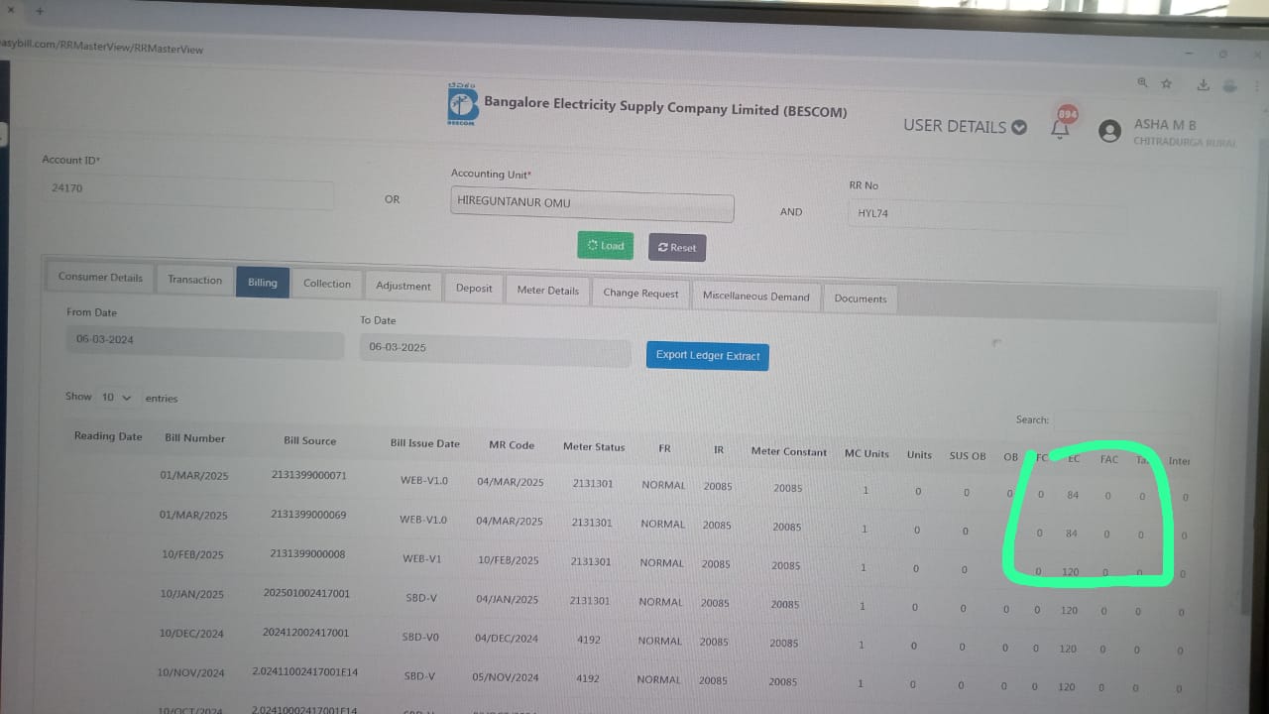Sort by Bill Issue Date header
This screenshot has height=714, width=1269.
point(425,443)
